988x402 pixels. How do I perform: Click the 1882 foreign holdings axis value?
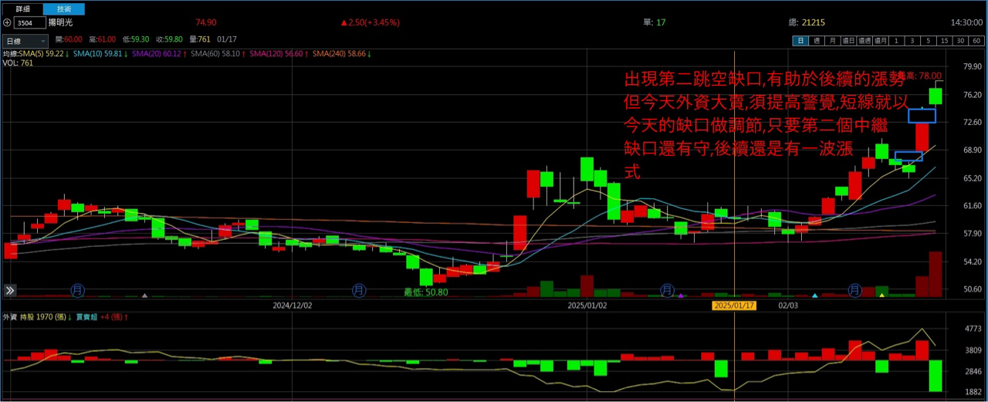tap(973, 392)
